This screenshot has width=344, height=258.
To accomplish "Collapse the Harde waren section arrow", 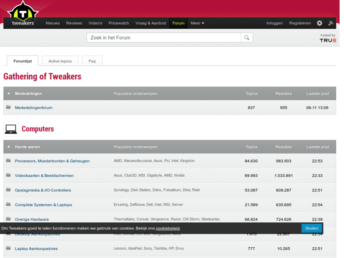I will click(9, 147).
